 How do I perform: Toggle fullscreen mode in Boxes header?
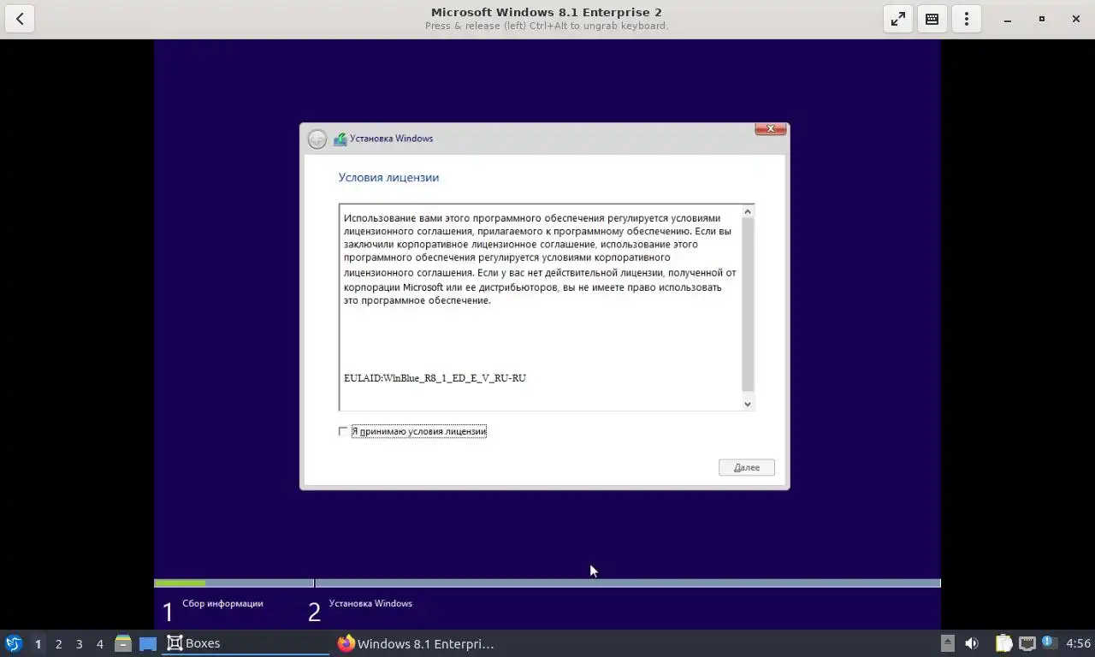click(897, 19)
